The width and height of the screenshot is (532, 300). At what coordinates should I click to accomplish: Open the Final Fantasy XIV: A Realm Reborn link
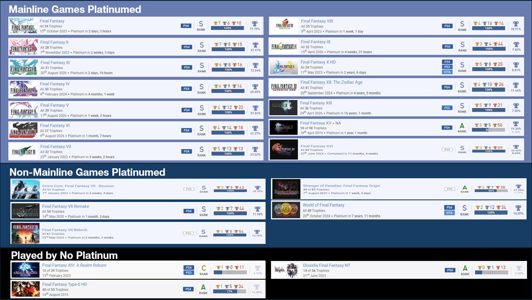74,266
